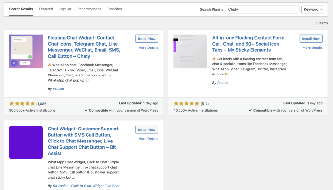Select the Recommended tab

coord(89,9)
